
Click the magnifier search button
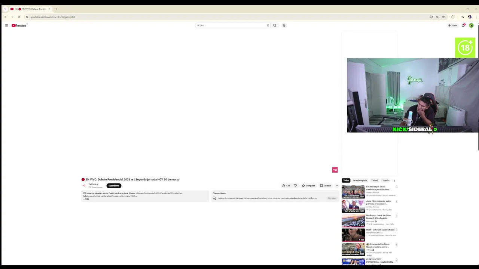[x=275, y=25]
